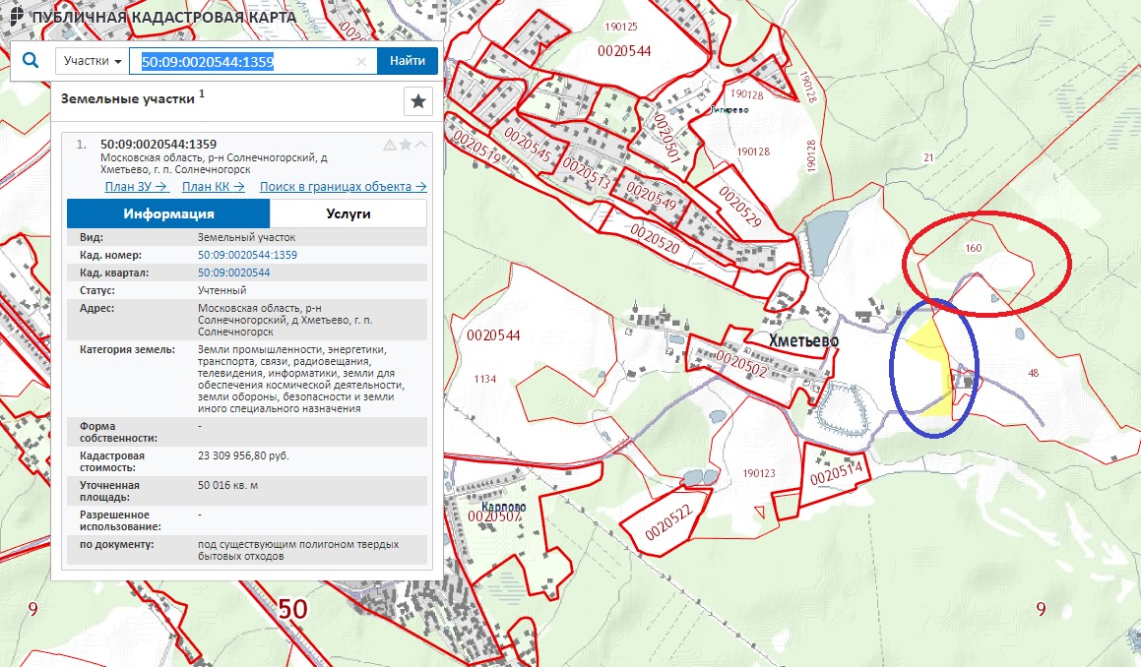This screenshot has width=1141, height=667.
Task: Switch to the Услуги tab
Action: pyautogui.click(x=349, y=213)
